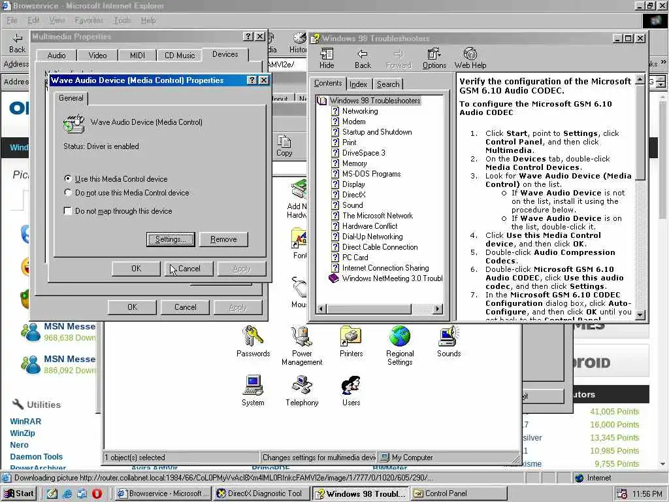Click the WinZip link

22,433
